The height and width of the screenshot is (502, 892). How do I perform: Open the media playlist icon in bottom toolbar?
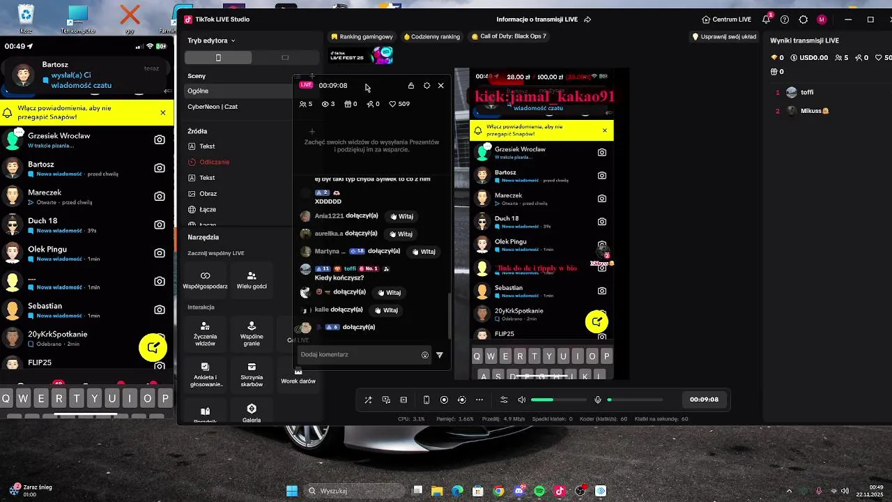[x=386, y=400]
